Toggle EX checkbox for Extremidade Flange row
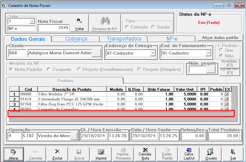The height and width of the screenshot is (162, 246). point(226,99)
